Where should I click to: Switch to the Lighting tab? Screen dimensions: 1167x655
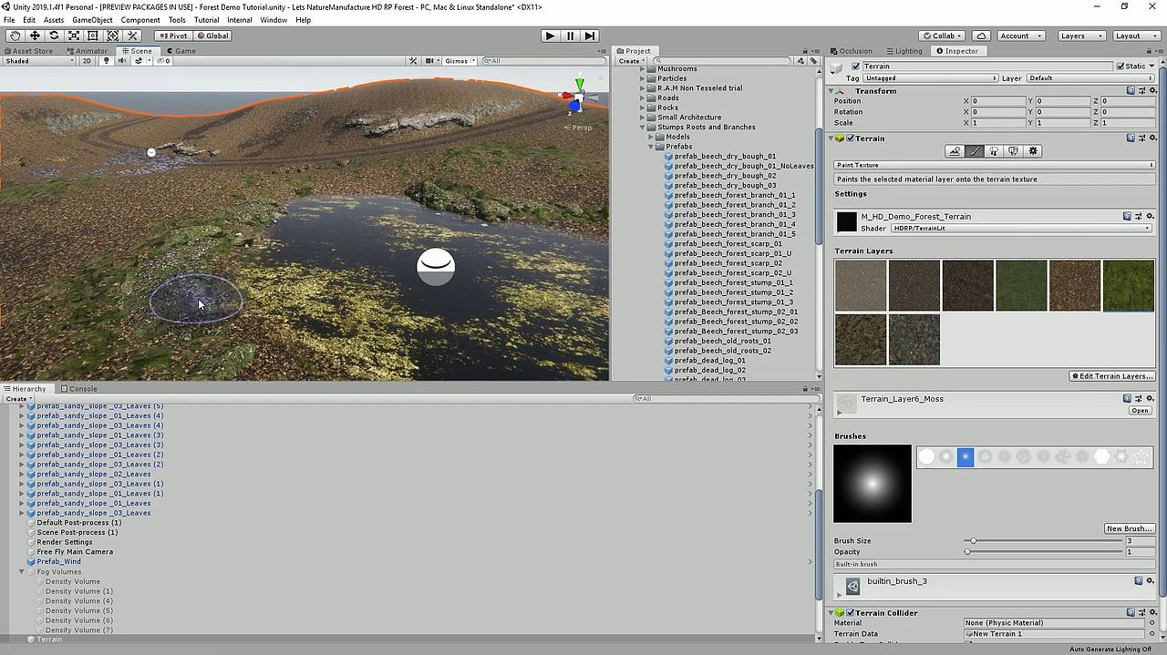[x=903, y=51]
